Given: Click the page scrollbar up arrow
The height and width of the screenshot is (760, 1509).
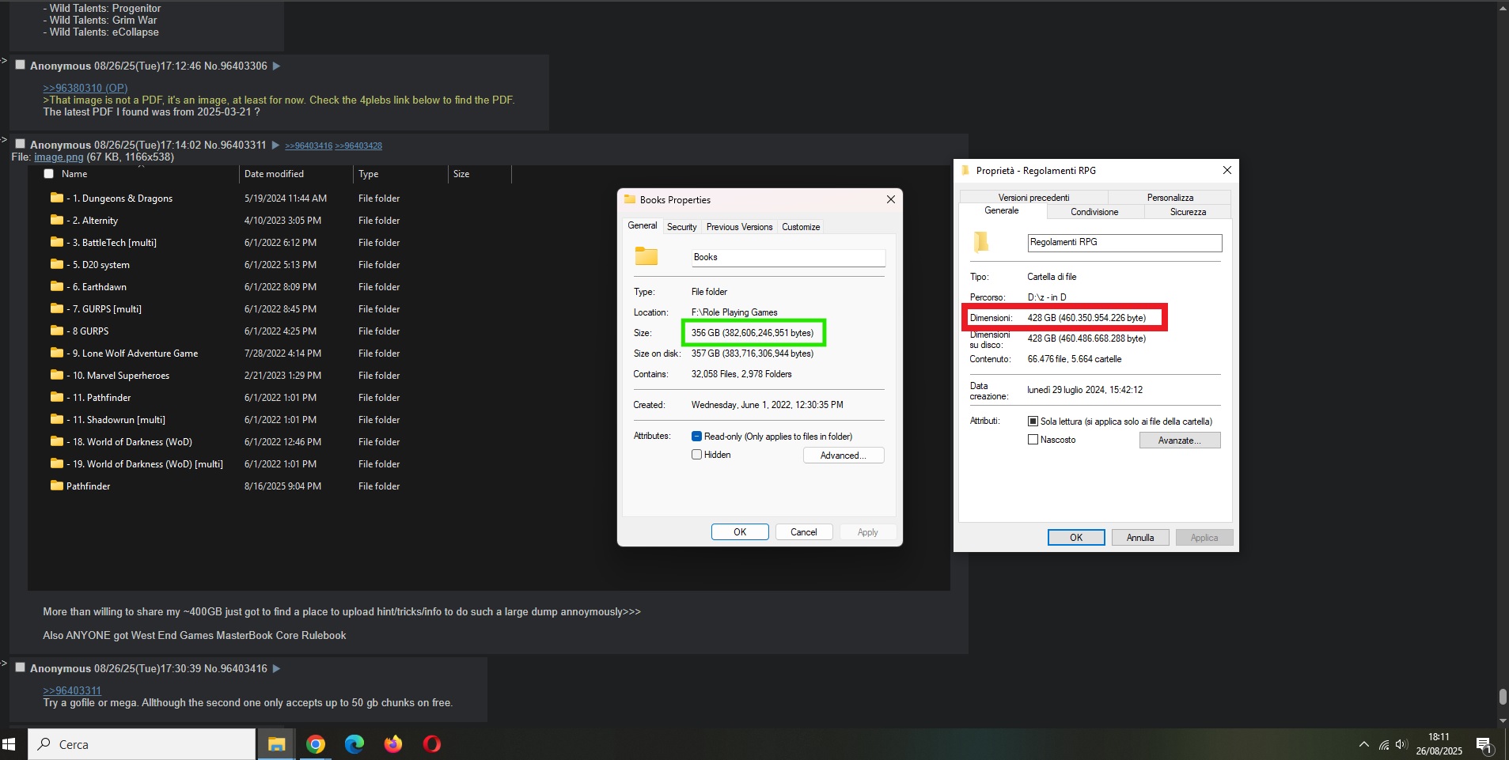Looking at the screenshot, I should (x=1503, y=6).
